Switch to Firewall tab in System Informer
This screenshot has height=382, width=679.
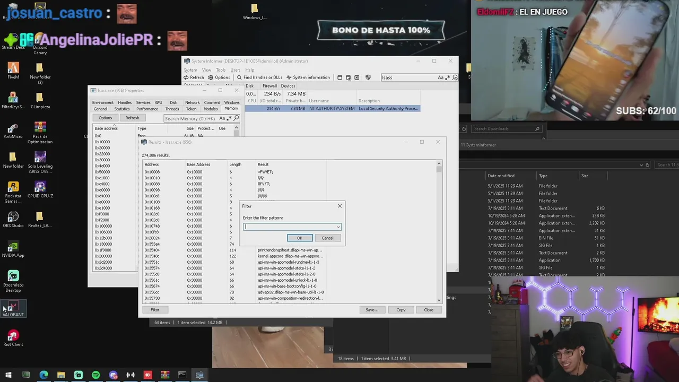coord(269,86)
